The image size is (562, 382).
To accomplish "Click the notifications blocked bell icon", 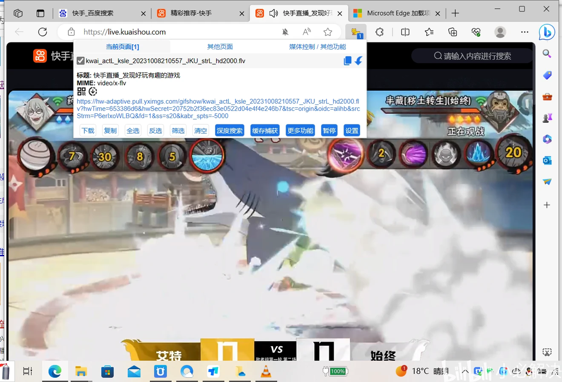I will 285,32.
